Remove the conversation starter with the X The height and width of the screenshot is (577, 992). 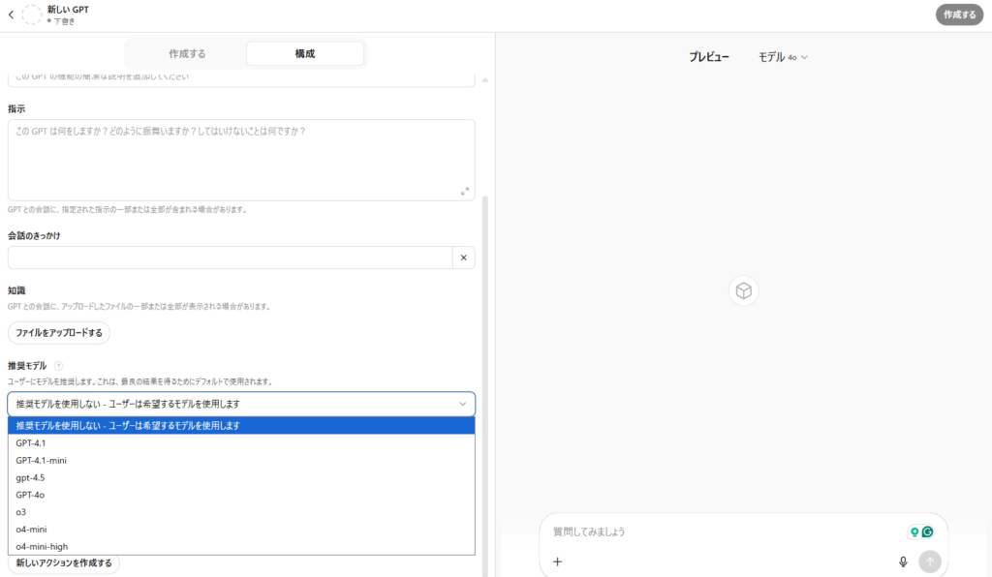click(464, 258)
